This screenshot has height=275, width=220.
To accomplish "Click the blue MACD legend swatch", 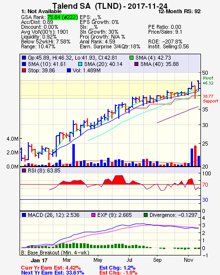I will click(x=24, y=215).
